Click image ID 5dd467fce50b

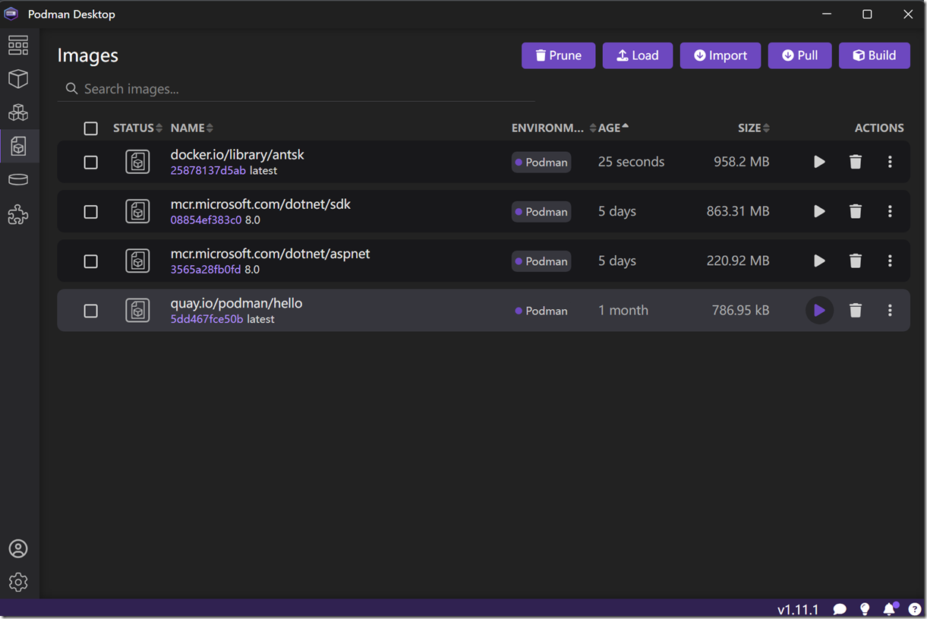tap(207, 319)
